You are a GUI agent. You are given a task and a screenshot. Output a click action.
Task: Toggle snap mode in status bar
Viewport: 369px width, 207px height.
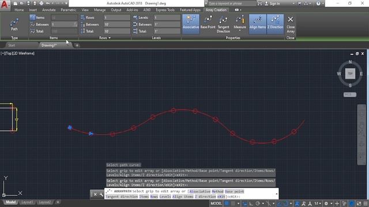[x=233, y=204]
